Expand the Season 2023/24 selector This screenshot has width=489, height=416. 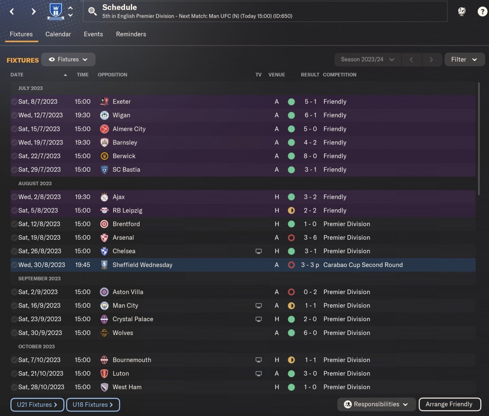tap(368, 60)
